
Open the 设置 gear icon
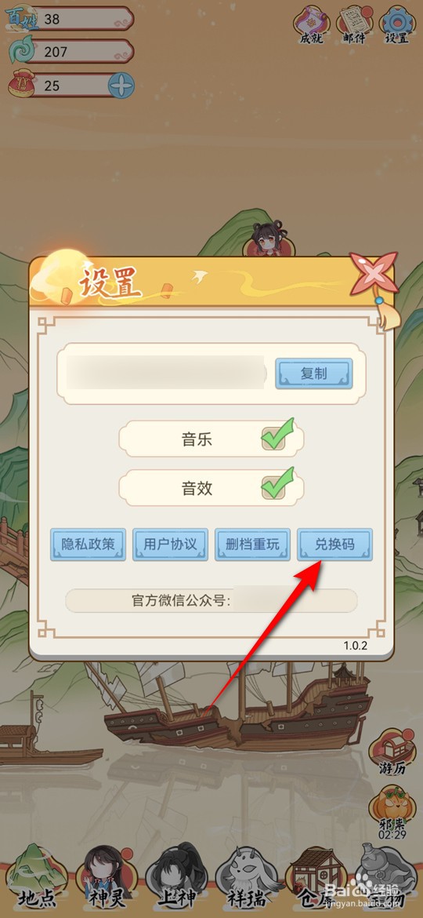(397, 26)
